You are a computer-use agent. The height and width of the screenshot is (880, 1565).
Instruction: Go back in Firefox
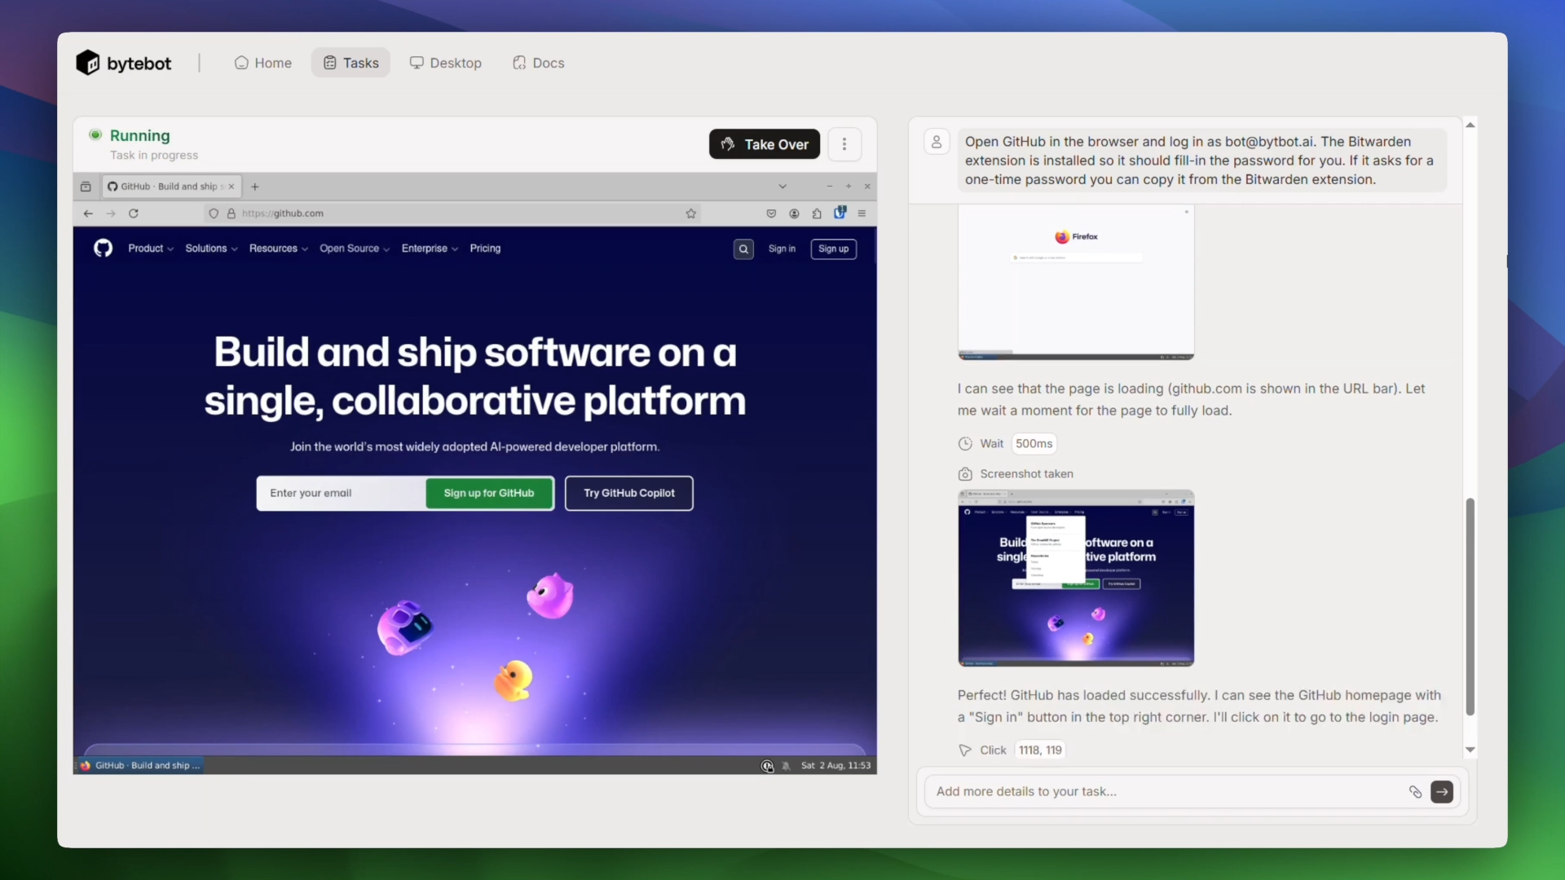click(88, 213)
